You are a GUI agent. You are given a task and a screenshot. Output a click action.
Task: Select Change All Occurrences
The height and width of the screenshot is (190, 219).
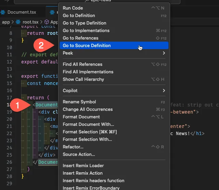[114, 109]
